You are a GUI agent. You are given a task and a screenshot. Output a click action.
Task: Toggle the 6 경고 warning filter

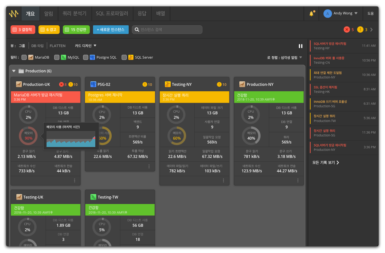coord(49,29)
